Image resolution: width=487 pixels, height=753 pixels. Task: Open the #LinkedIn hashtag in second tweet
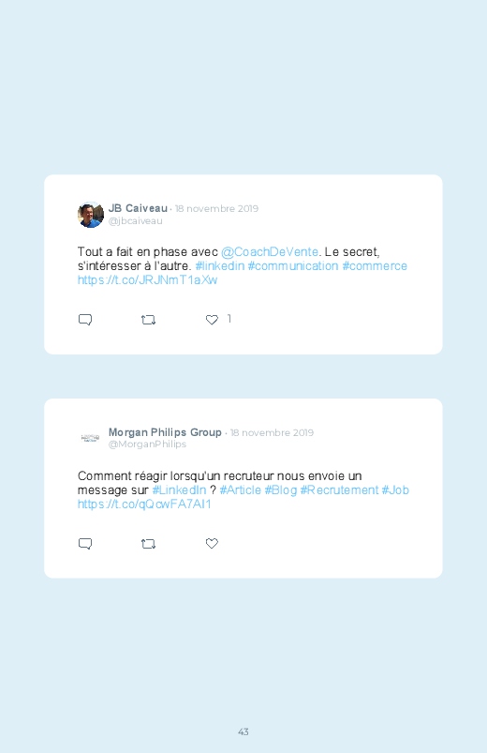point(179,489)
